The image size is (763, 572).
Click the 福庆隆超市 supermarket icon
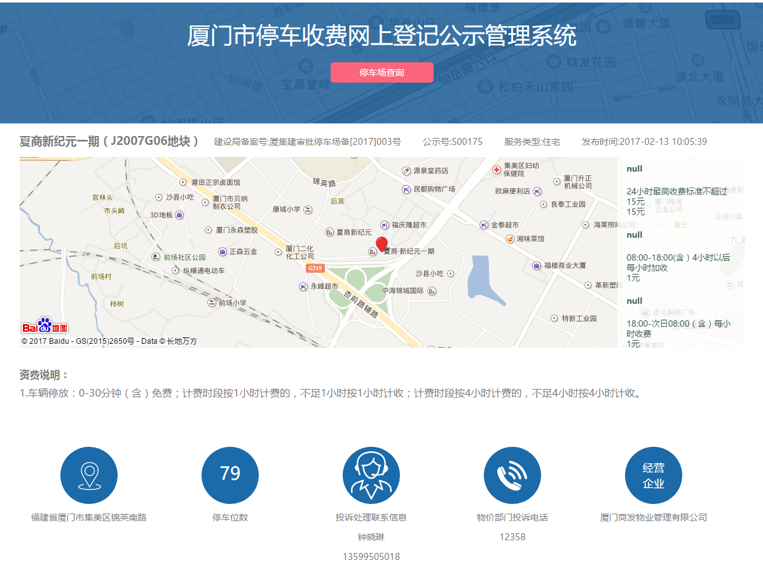click(385, 225)
